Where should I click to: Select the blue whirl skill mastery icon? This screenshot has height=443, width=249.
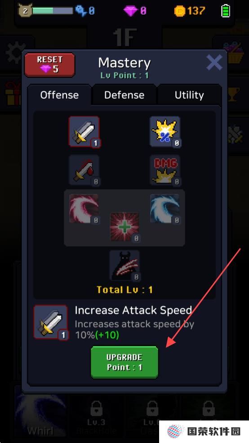165,209
